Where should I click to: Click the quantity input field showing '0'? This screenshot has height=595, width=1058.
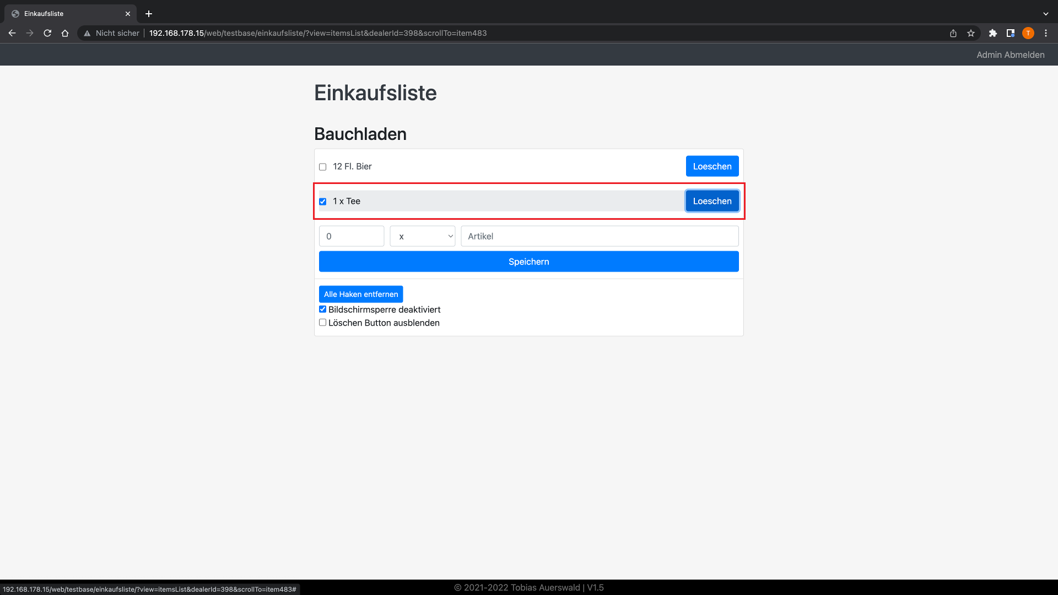tap(351, 235)
